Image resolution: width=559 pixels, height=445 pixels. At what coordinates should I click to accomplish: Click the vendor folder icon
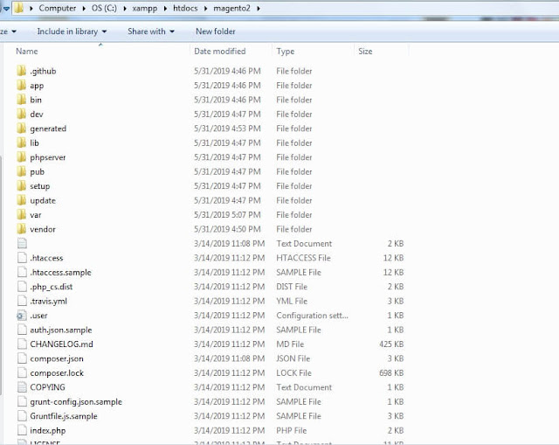point(21,229)
